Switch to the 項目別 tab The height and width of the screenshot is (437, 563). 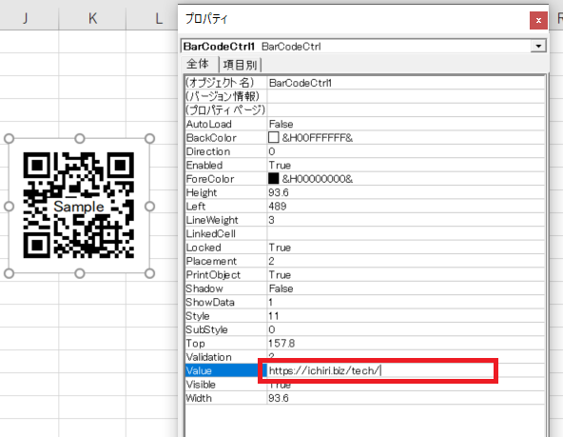[x=240, y=65]
